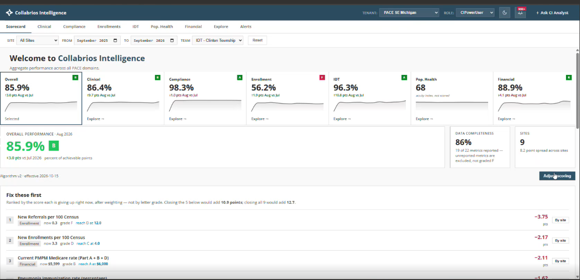Click By site for New Referrals row
This screenshot has height=280, width=580.
pos(560,220)
